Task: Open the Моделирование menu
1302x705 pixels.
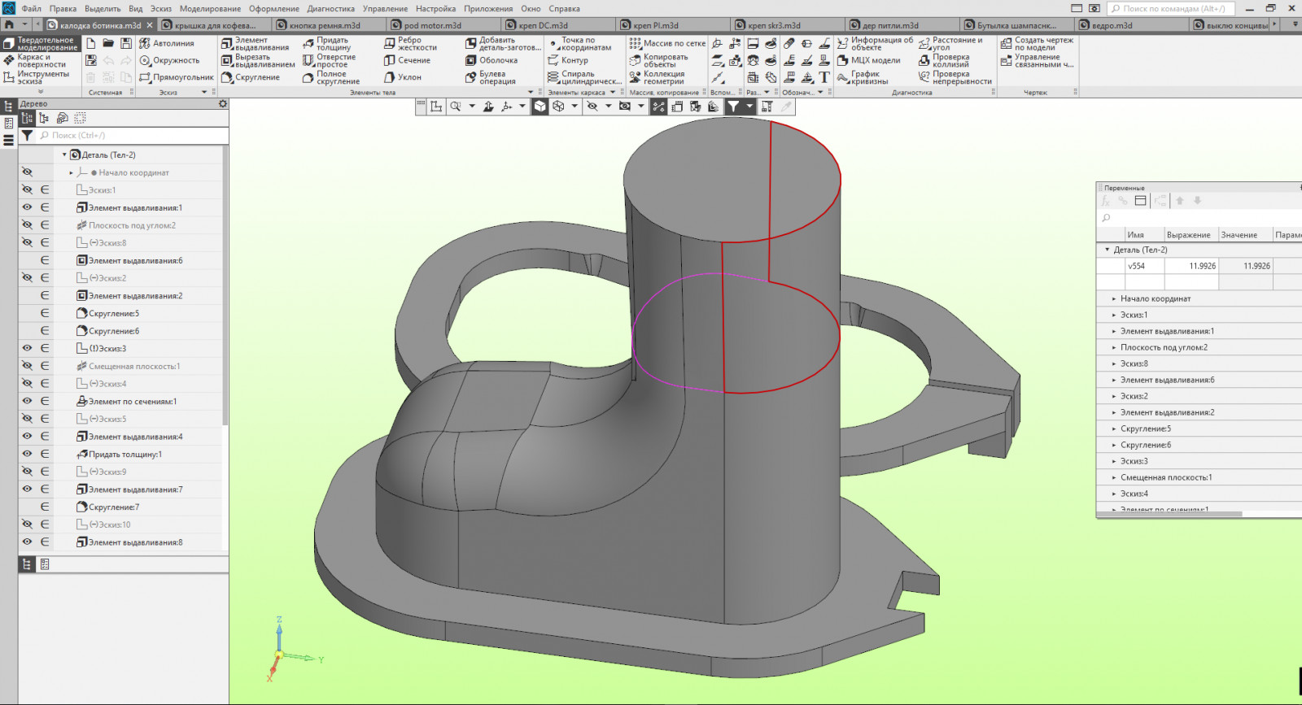Action: coord(210,8)
